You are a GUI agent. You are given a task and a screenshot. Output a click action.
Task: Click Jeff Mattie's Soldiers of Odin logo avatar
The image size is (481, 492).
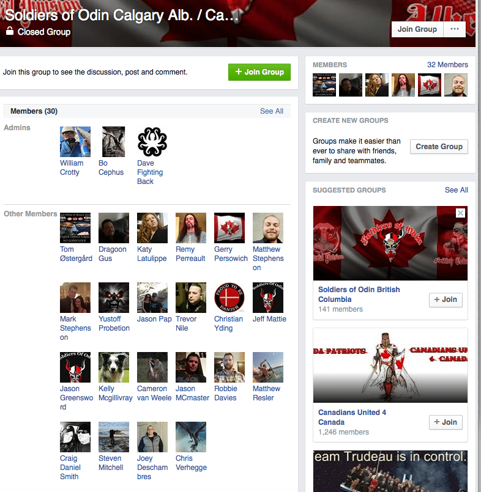coord(268,298)
